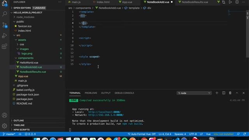The image size is (249, 140).
Task: Click the synchronize changes cloud icon
Action: point(20,134)
